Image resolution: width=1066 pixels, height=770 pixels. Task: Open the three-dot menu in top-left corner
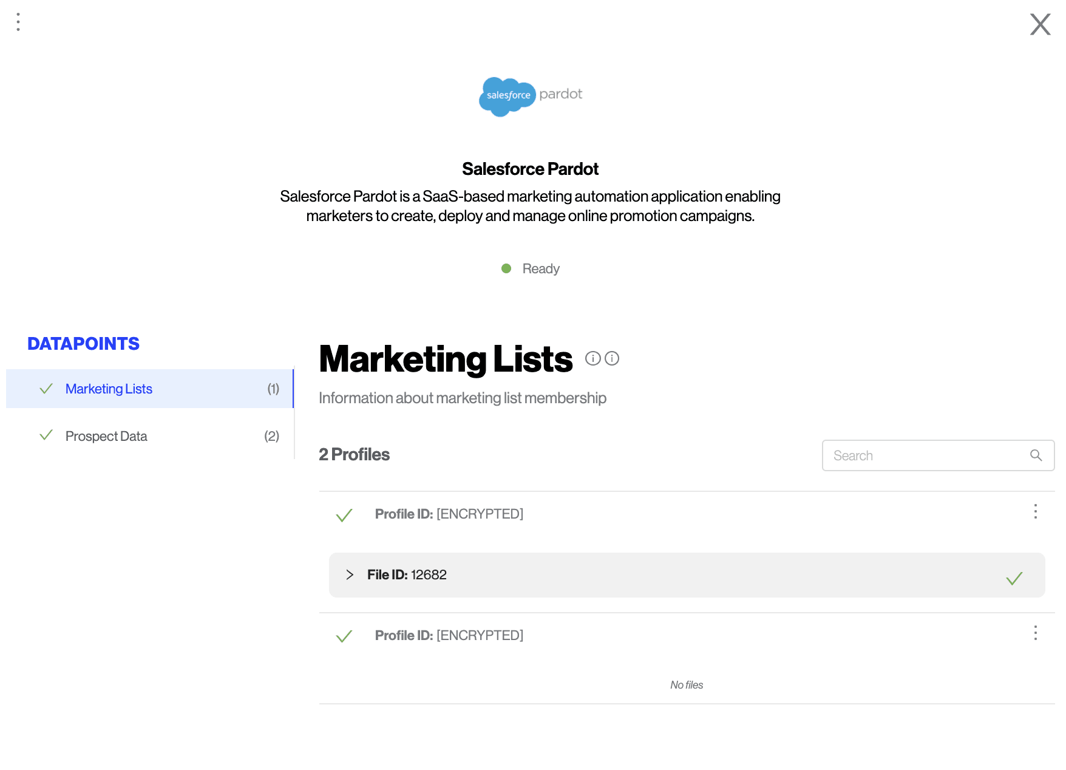(18, 22)
